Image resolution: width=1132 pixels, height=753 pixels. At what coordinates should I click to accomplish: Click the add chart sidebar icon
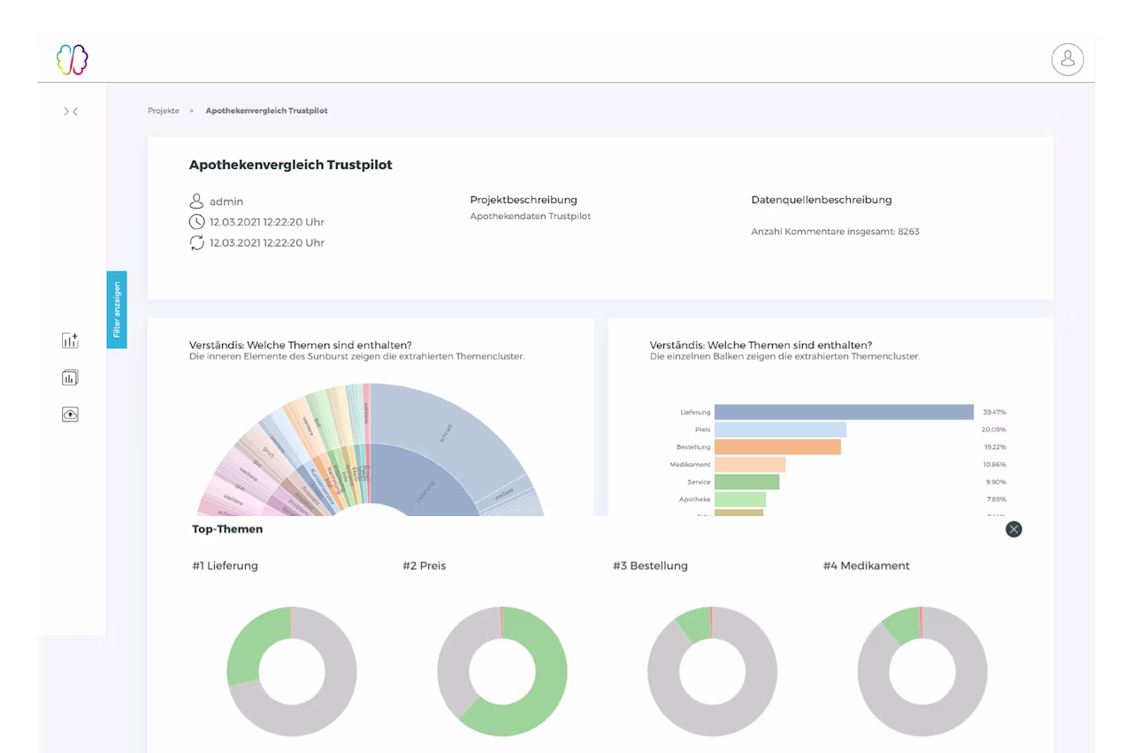pyautogui.click(x=71, y=341)
